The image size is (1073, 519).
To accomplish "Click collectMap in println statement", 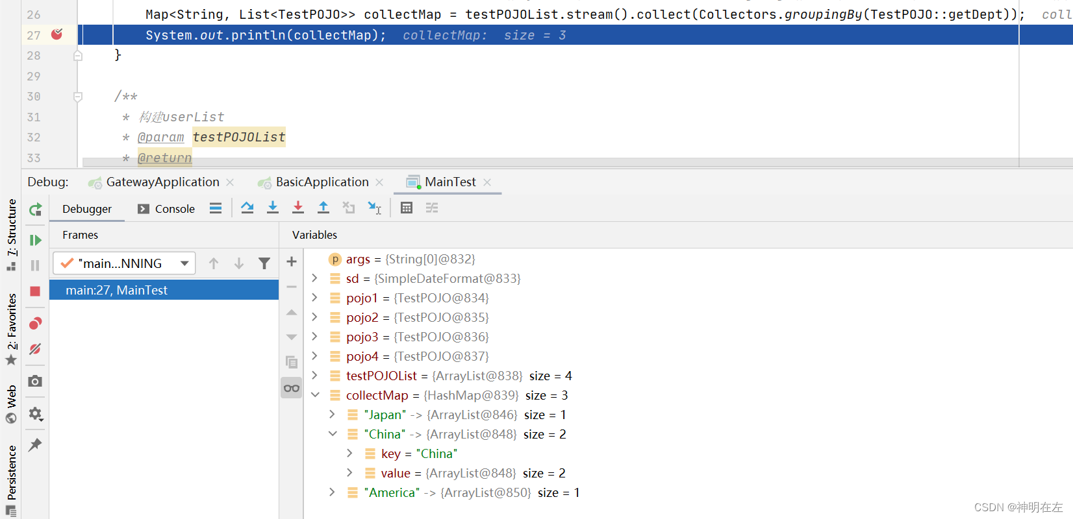I will coord(332,35).
